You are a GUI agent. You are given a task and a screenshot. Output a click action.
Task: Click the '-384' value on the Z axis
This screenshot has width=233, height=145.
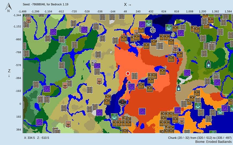pos(18,78)
